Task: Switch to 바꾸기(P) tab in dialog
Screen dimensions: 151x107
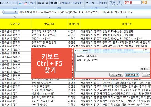Action: (x=91, y=56)
